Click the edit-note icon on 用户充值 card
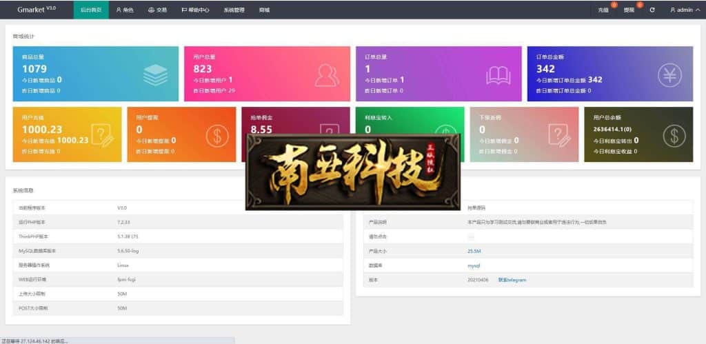This screenshot has width=706, height=344. 102,135
